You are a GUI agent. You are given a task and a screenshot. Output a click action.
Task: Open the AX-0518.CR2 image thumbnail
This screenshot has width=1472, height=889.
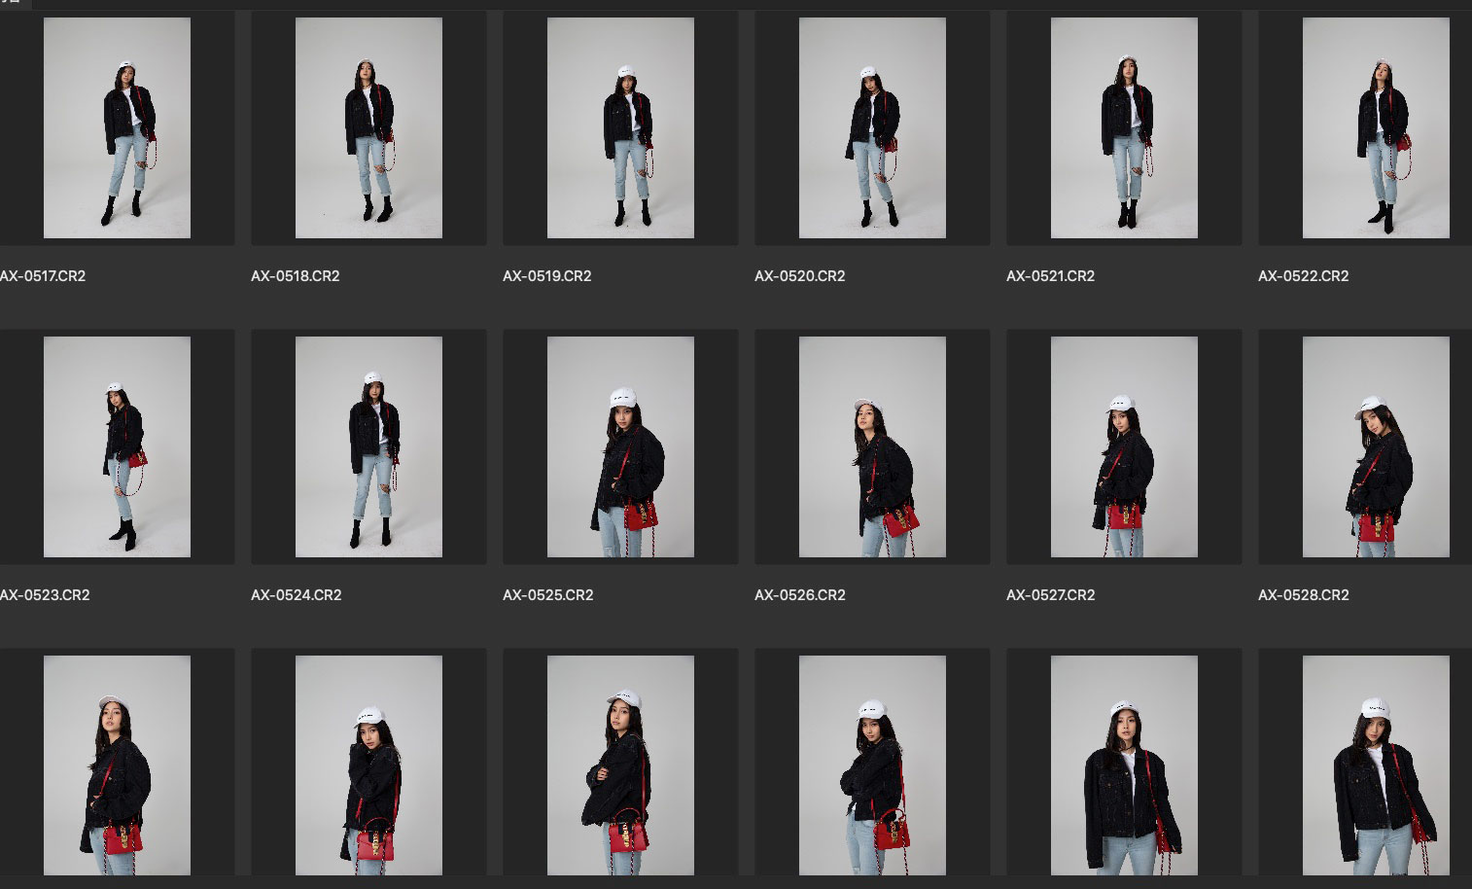pos(368,128)
